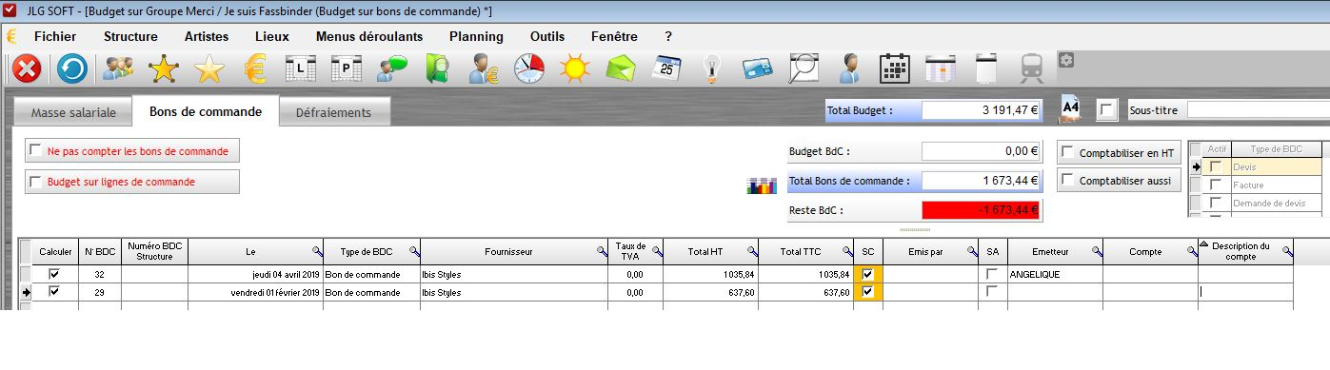Viewport: 1330px width, 370px height.
Task: Open filter magnifier on 'Total HT' column
Action: pos(752,251)
